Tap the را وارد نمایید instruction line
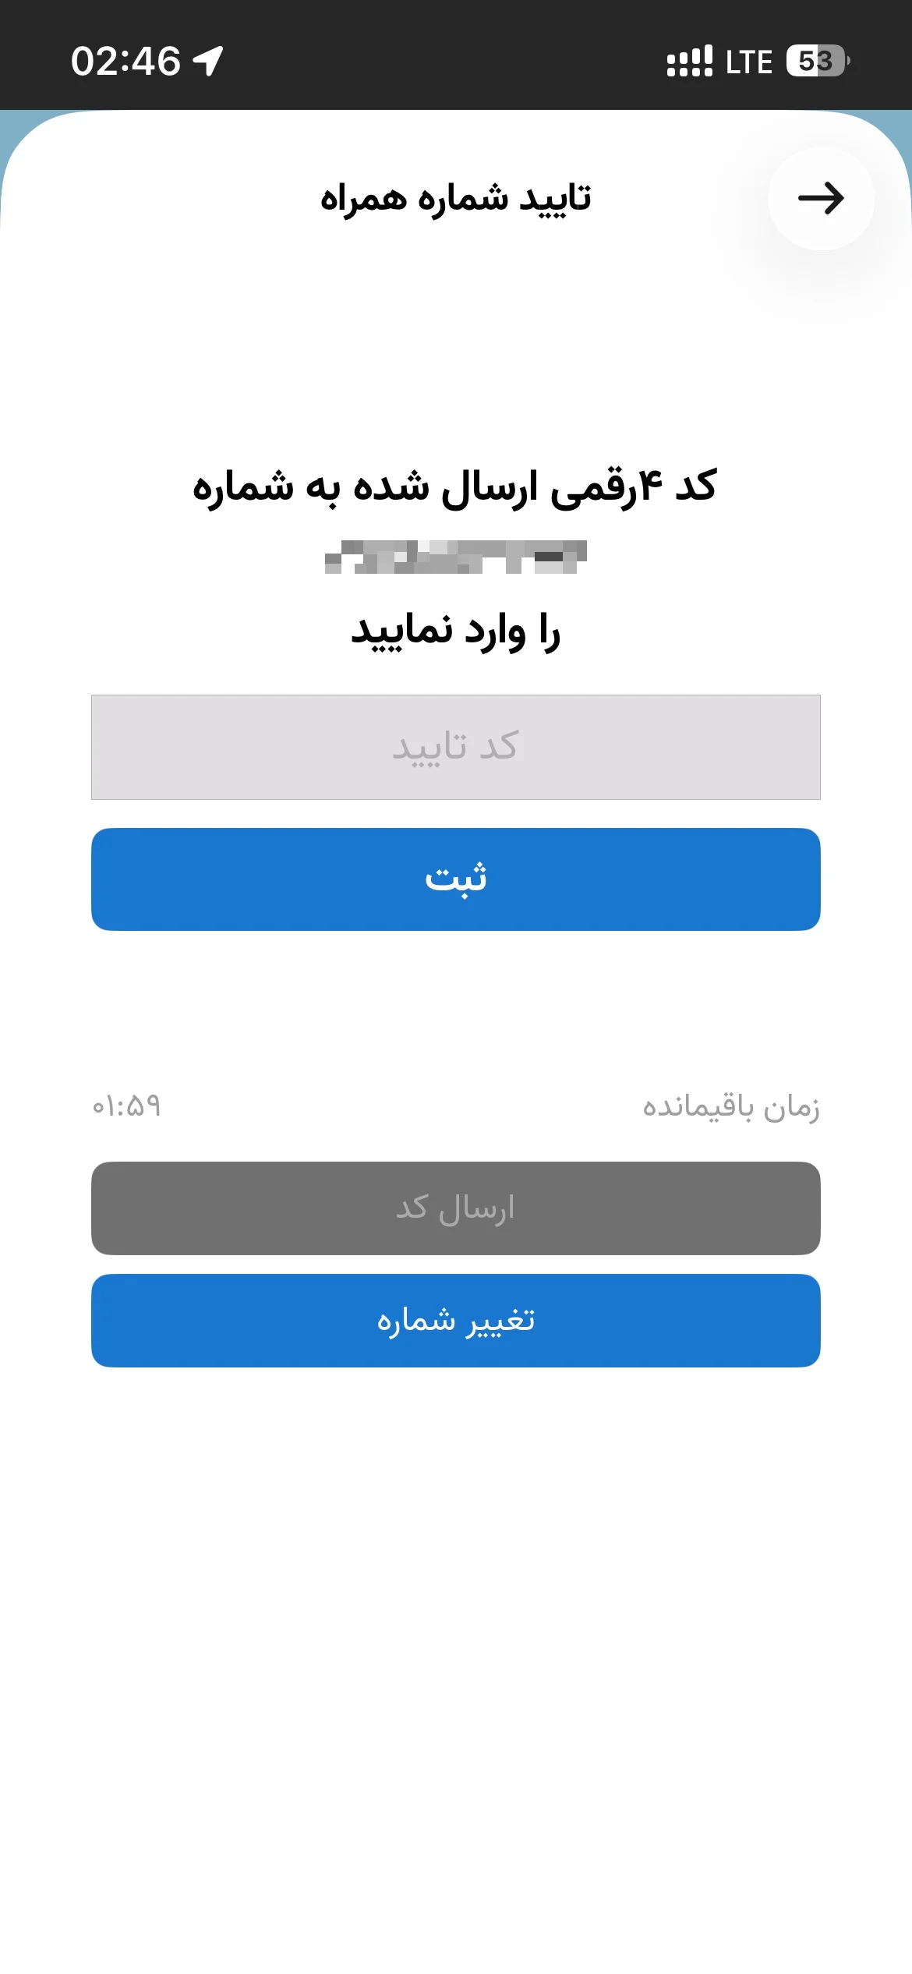This screenshot has height=1974, width=912. point(456,631)
